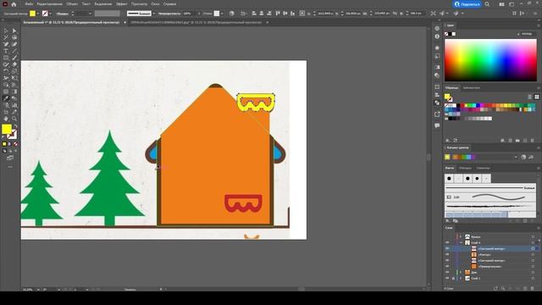This screenshot has width=542, height=305.
Task: Select the Line Segment tool
Action: pos(14,51)
